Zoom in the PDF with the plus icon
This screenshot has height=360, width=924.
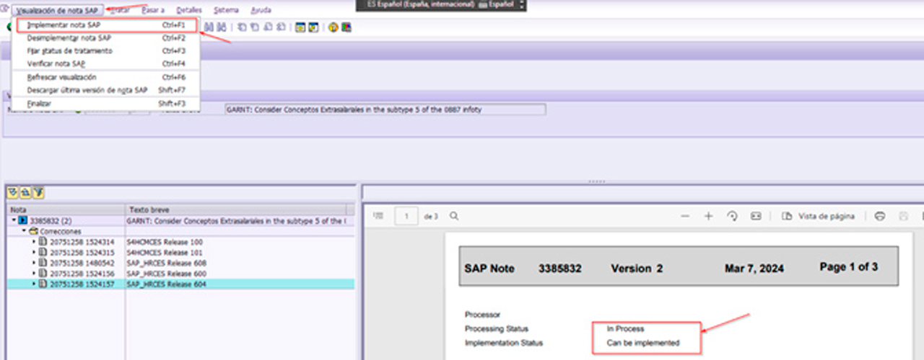708,216
